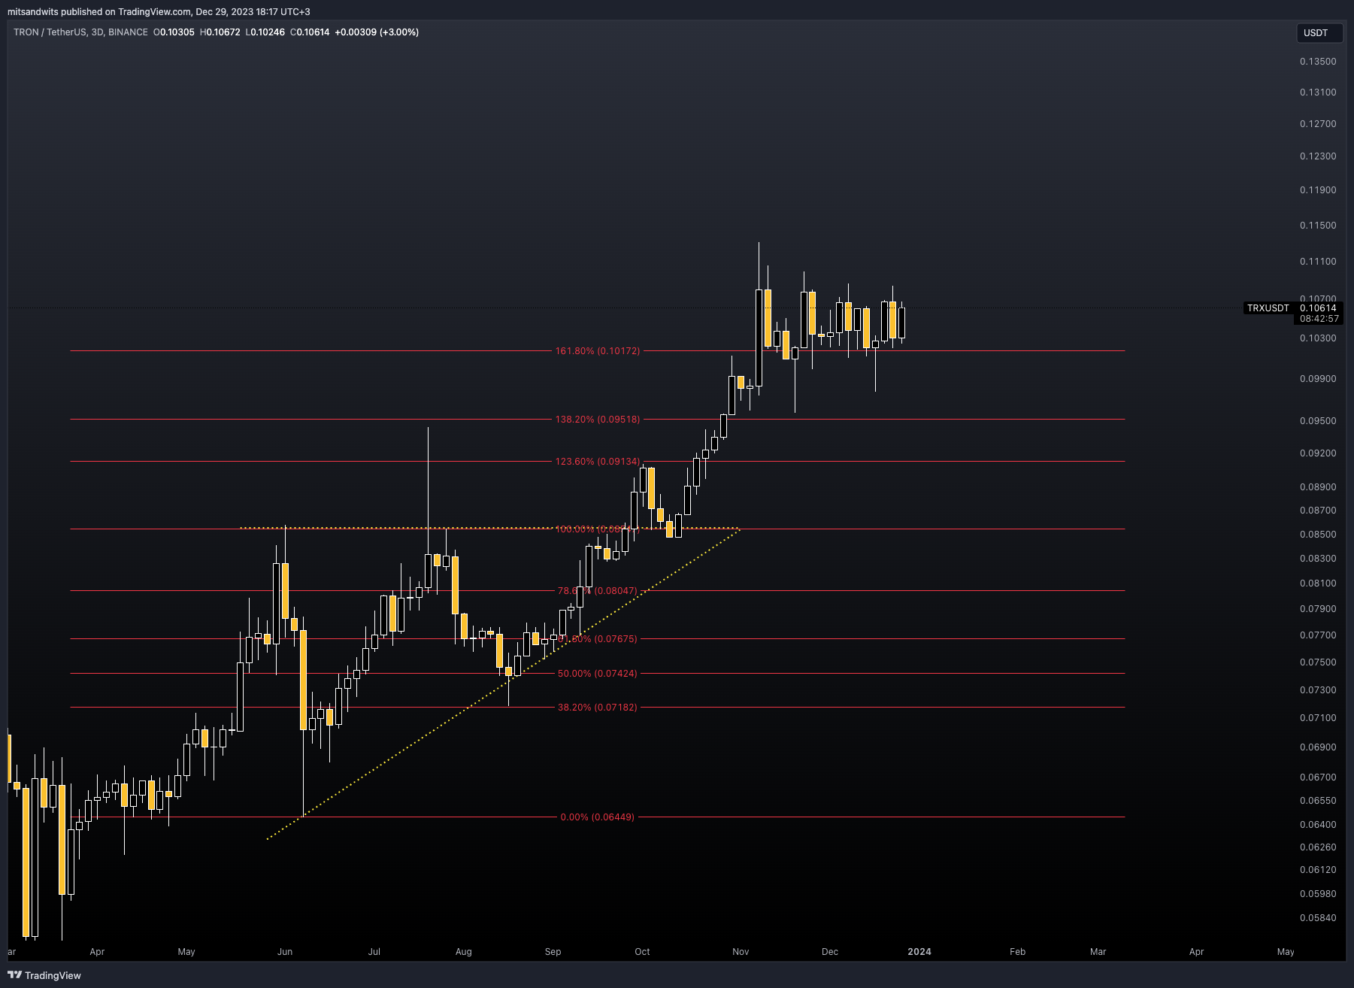1354x988 pixels.
Task: Click the published-by header text at top
Action: click(159, 11)
